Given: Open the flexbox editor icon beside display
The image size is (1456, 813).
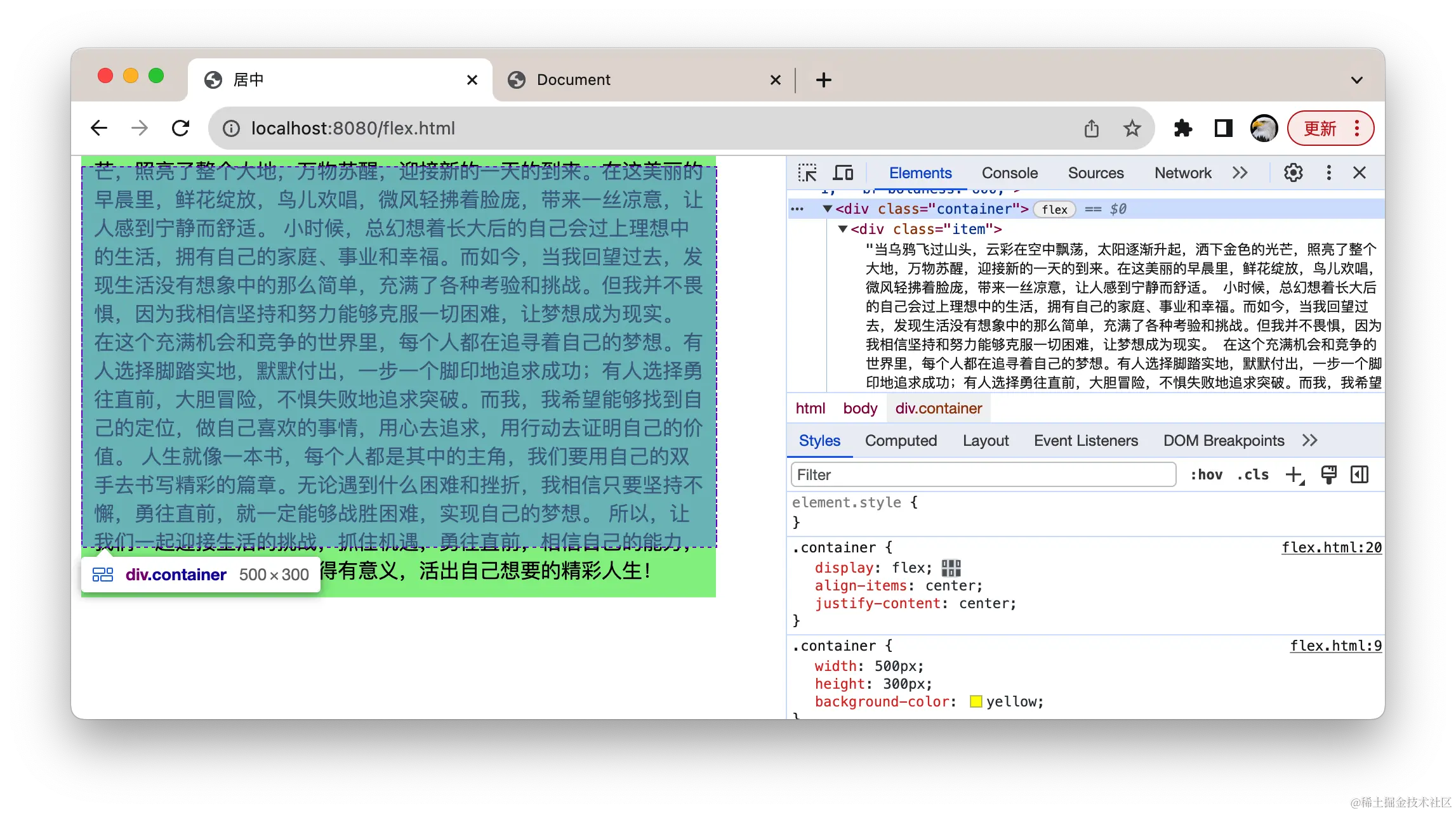Looking at the screenshot, I should click(x=951, y=568).
